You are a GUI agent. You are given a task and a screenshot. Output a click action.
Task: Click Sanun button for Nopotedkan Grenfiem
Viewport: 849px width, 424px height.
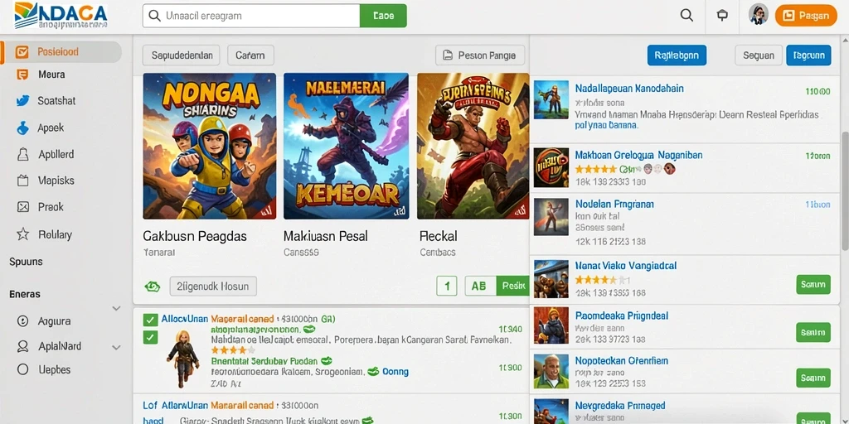pyautogui.click(x=813, y=378)
